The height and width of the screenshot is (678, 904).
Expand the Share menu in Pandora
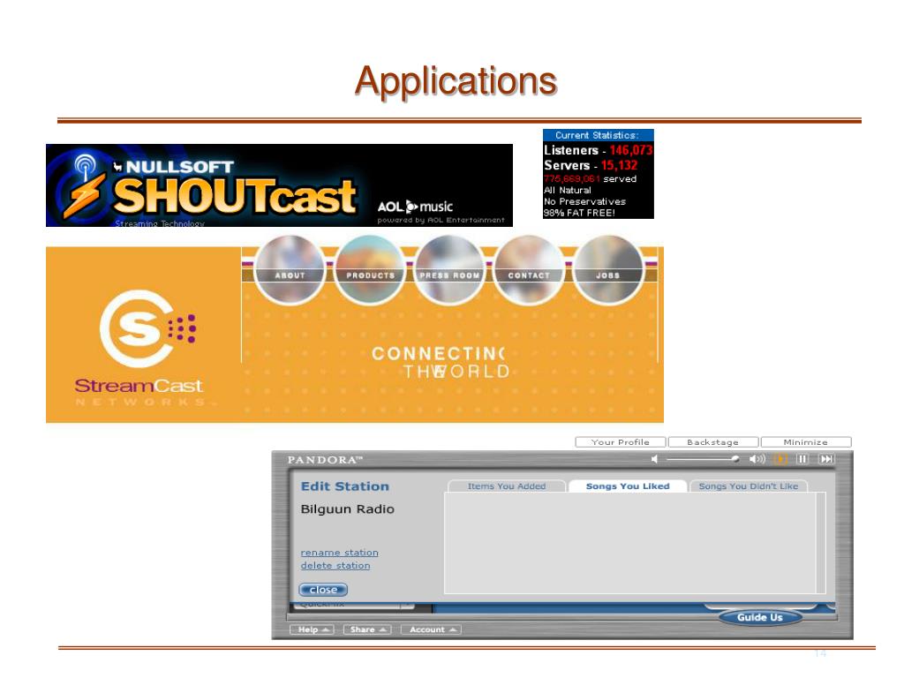click(x=367, y=629)
